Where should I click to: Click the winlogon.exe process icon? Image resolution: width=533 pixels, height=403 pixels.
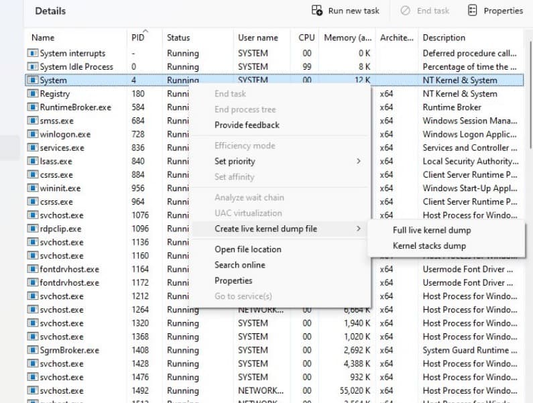click(32, 134)
